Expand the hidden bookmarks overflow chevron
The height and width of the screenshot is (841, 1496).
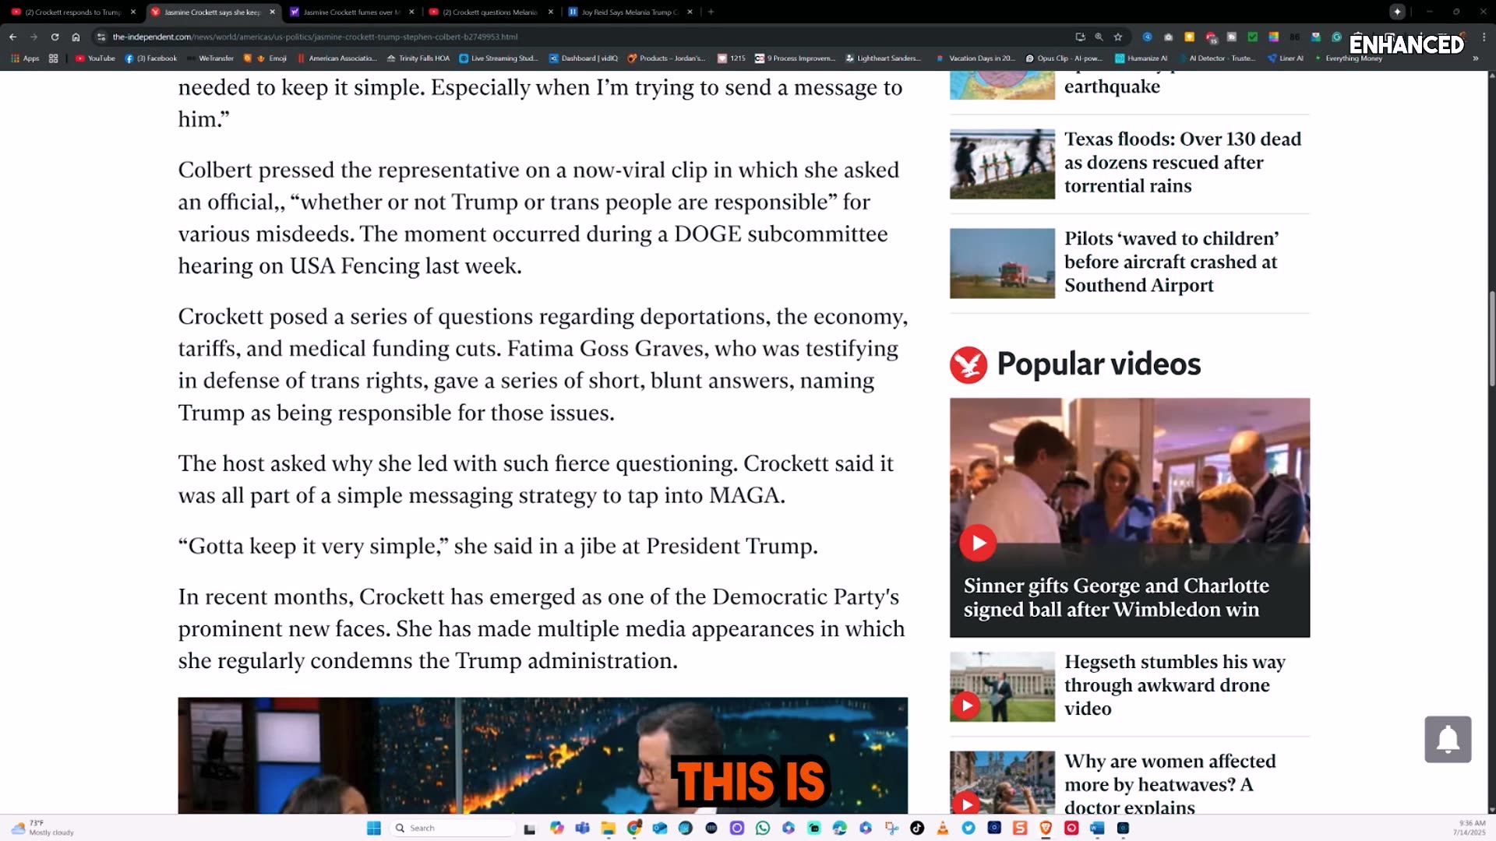[1475, 58]
